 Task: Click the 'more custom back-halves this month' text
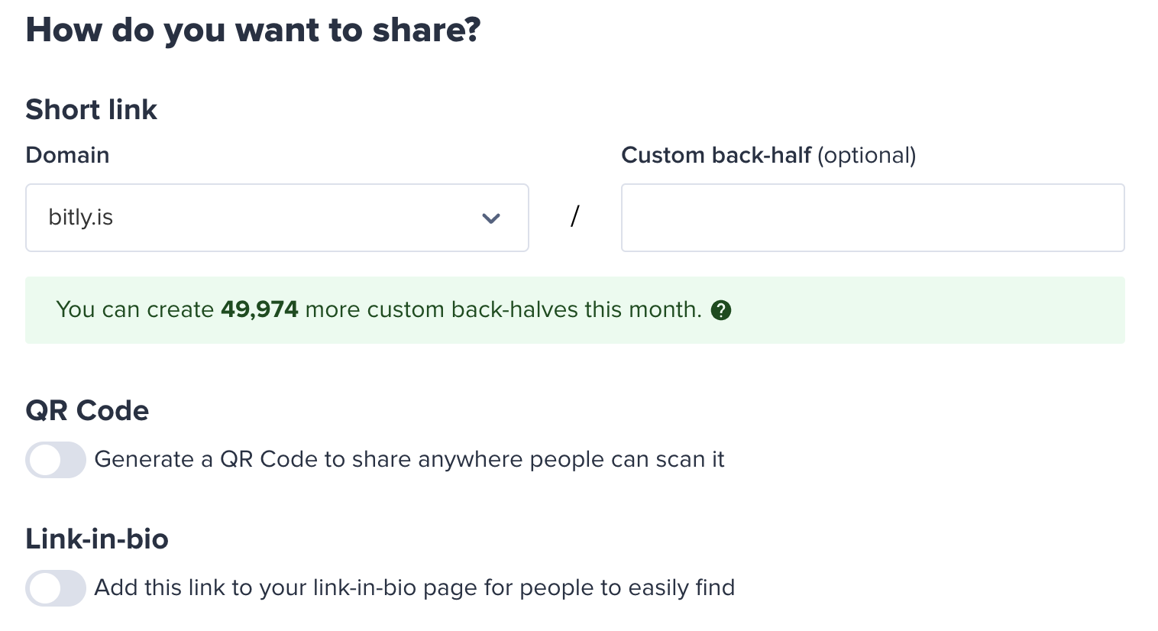pyautogui.click(x=503, y=310)
